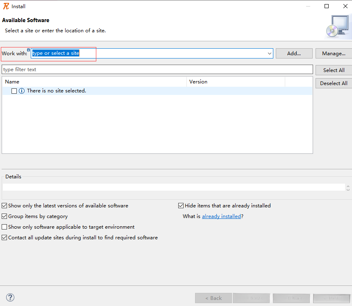Click the Select All button
Image resolution: width=352 pixels, height=306 pixels.
(x=334, y=70)
